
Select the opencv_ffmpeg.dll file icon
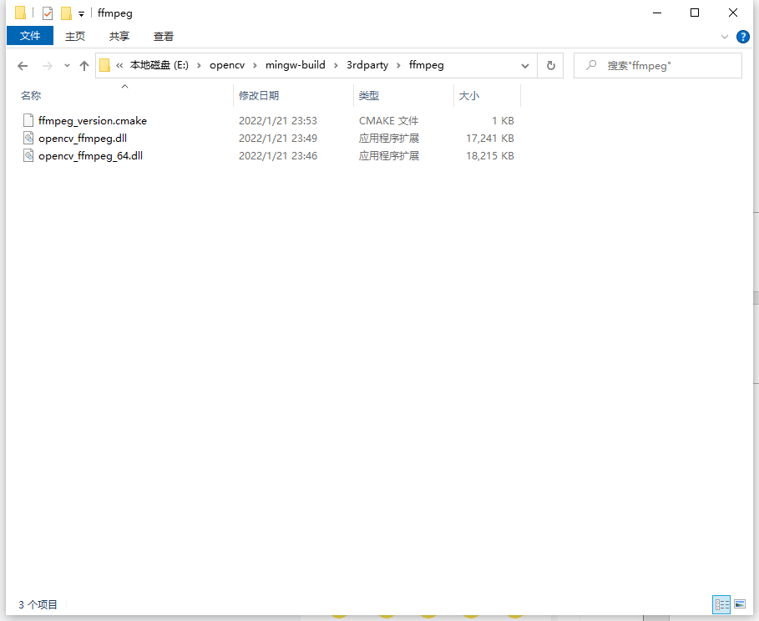[x=28, y=138]
